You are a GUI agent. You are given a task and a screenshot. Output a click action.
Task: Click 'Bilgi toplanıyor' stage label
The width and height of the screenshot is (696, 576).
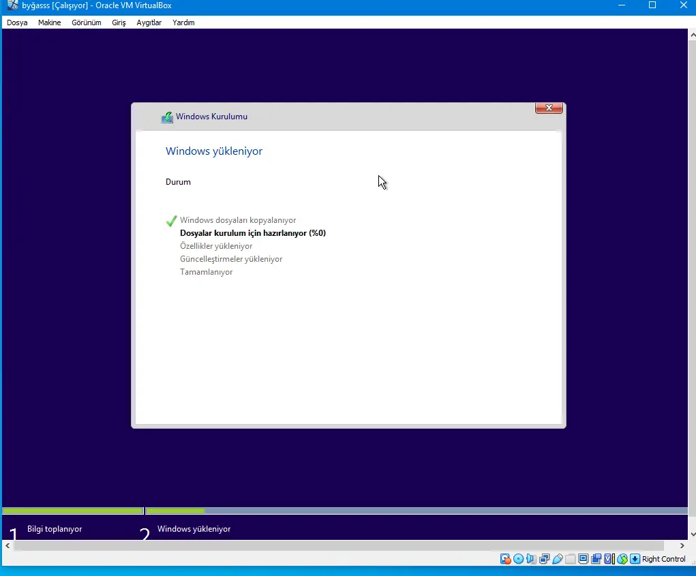[x=55, y=529]
